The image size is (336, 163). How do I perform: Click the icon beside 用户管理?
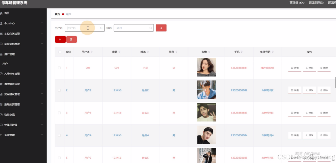click(1, 54)
